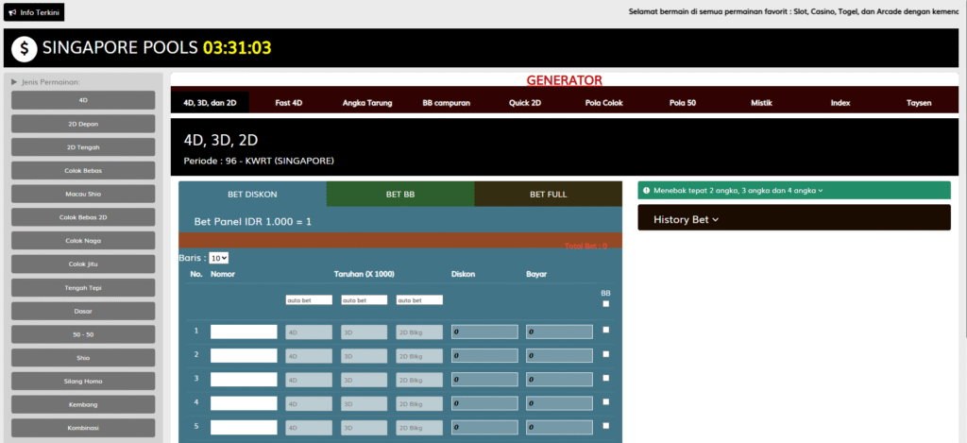Viewport: 967px width, 443px height.
Task: Select Dasar from the sidebar
Action: pos(83,311)
